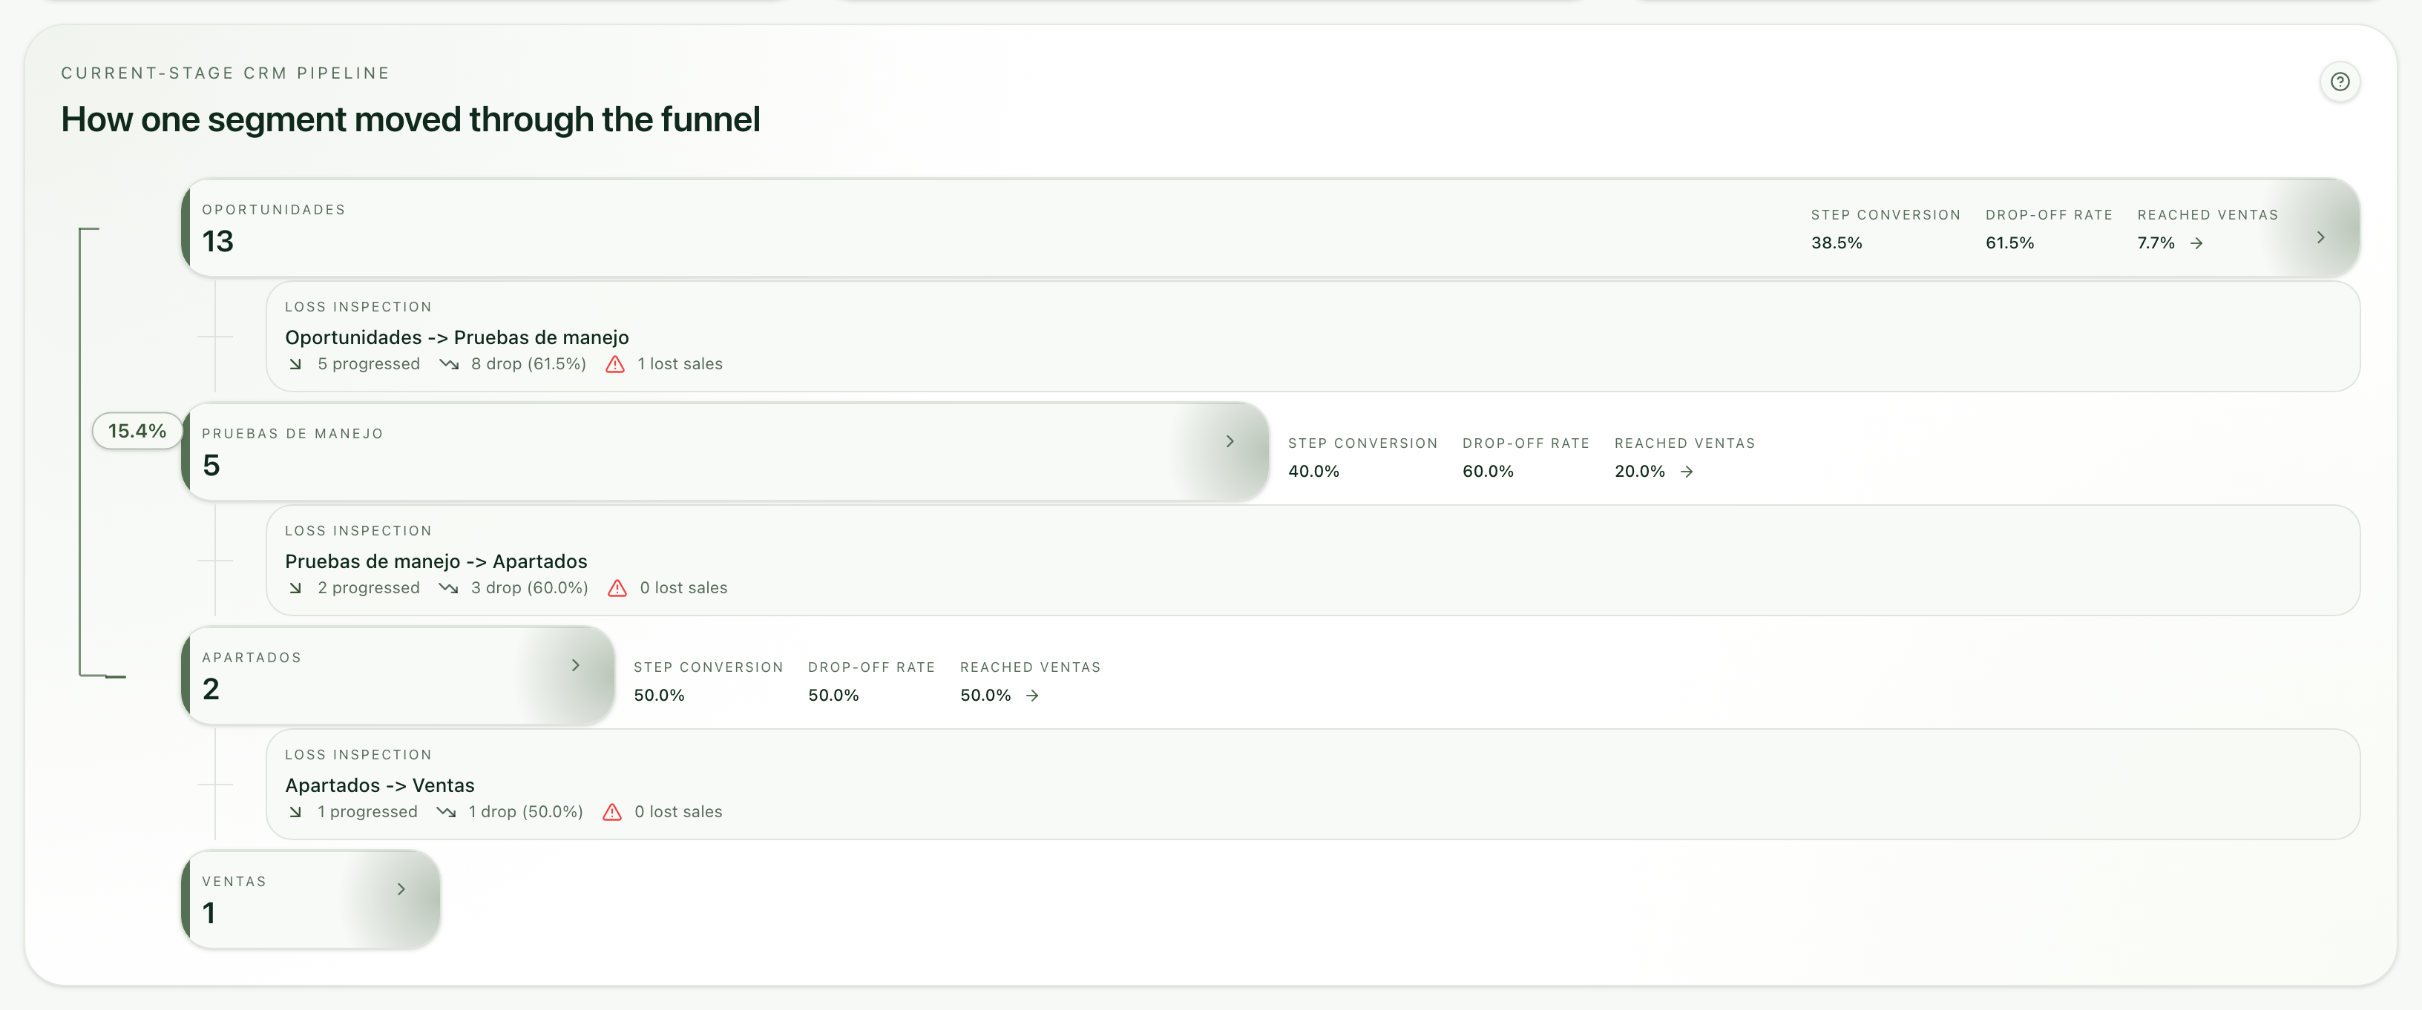Image resolution: width=2422 pixels, height=1010 pixels.
Task: Click the 15.4% funnel badge
Action: (x=137, y=430)
